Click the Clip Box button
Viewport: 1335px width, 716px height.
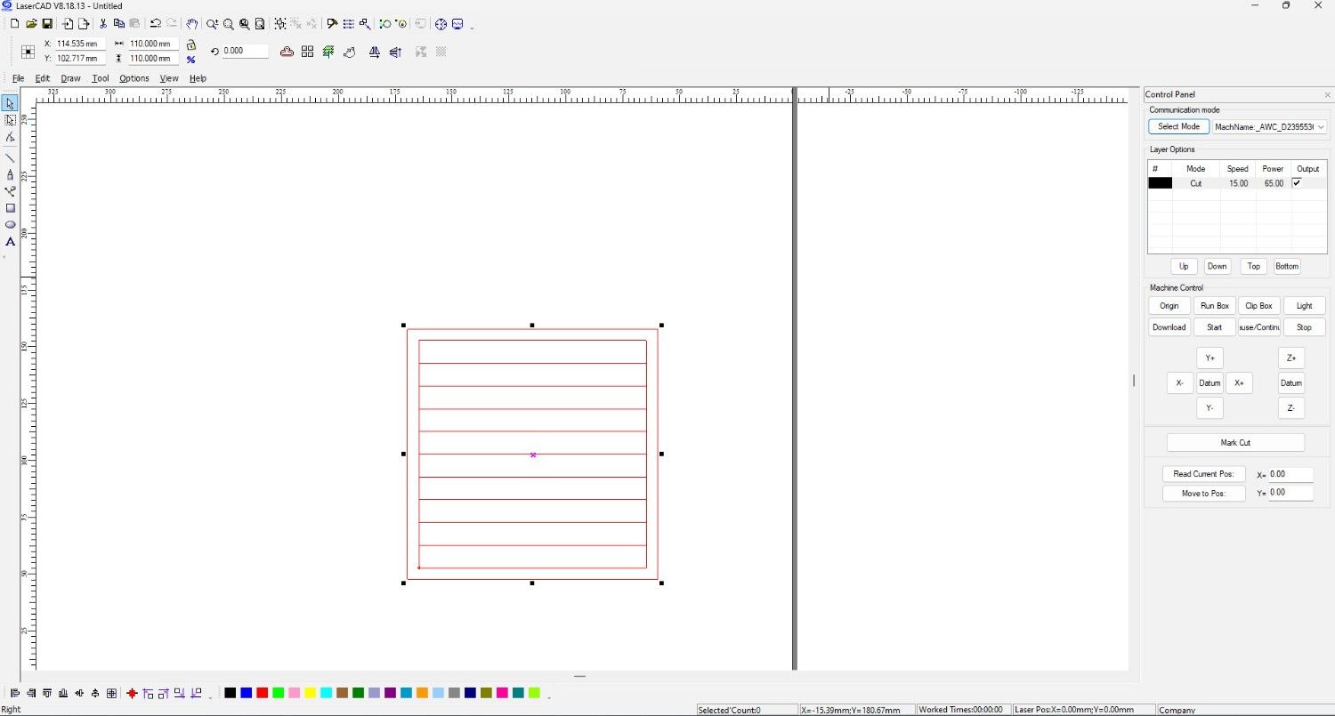point(1258,306)
